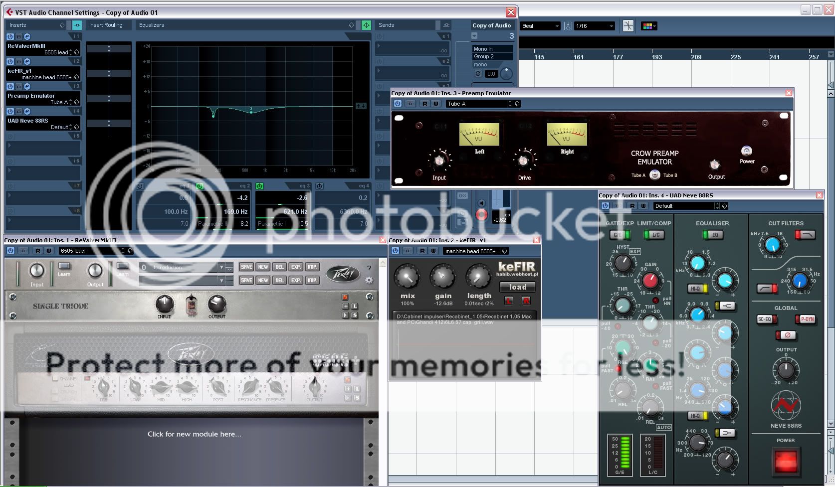Screen dimensions: 835x487
Task: Click the Group 2 output routing field
Action: tap(492, 56)
